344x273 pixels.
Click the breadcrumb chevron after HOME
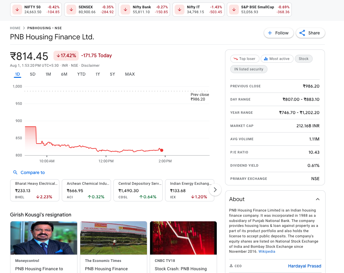tap(24, 28)
